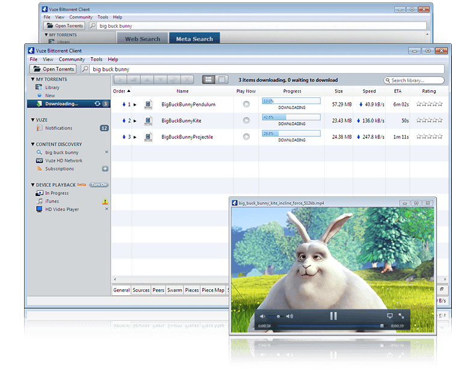The image size is (452, 374).
Task: Open the Library sidebar item
Action: click(x=52, y=87)
